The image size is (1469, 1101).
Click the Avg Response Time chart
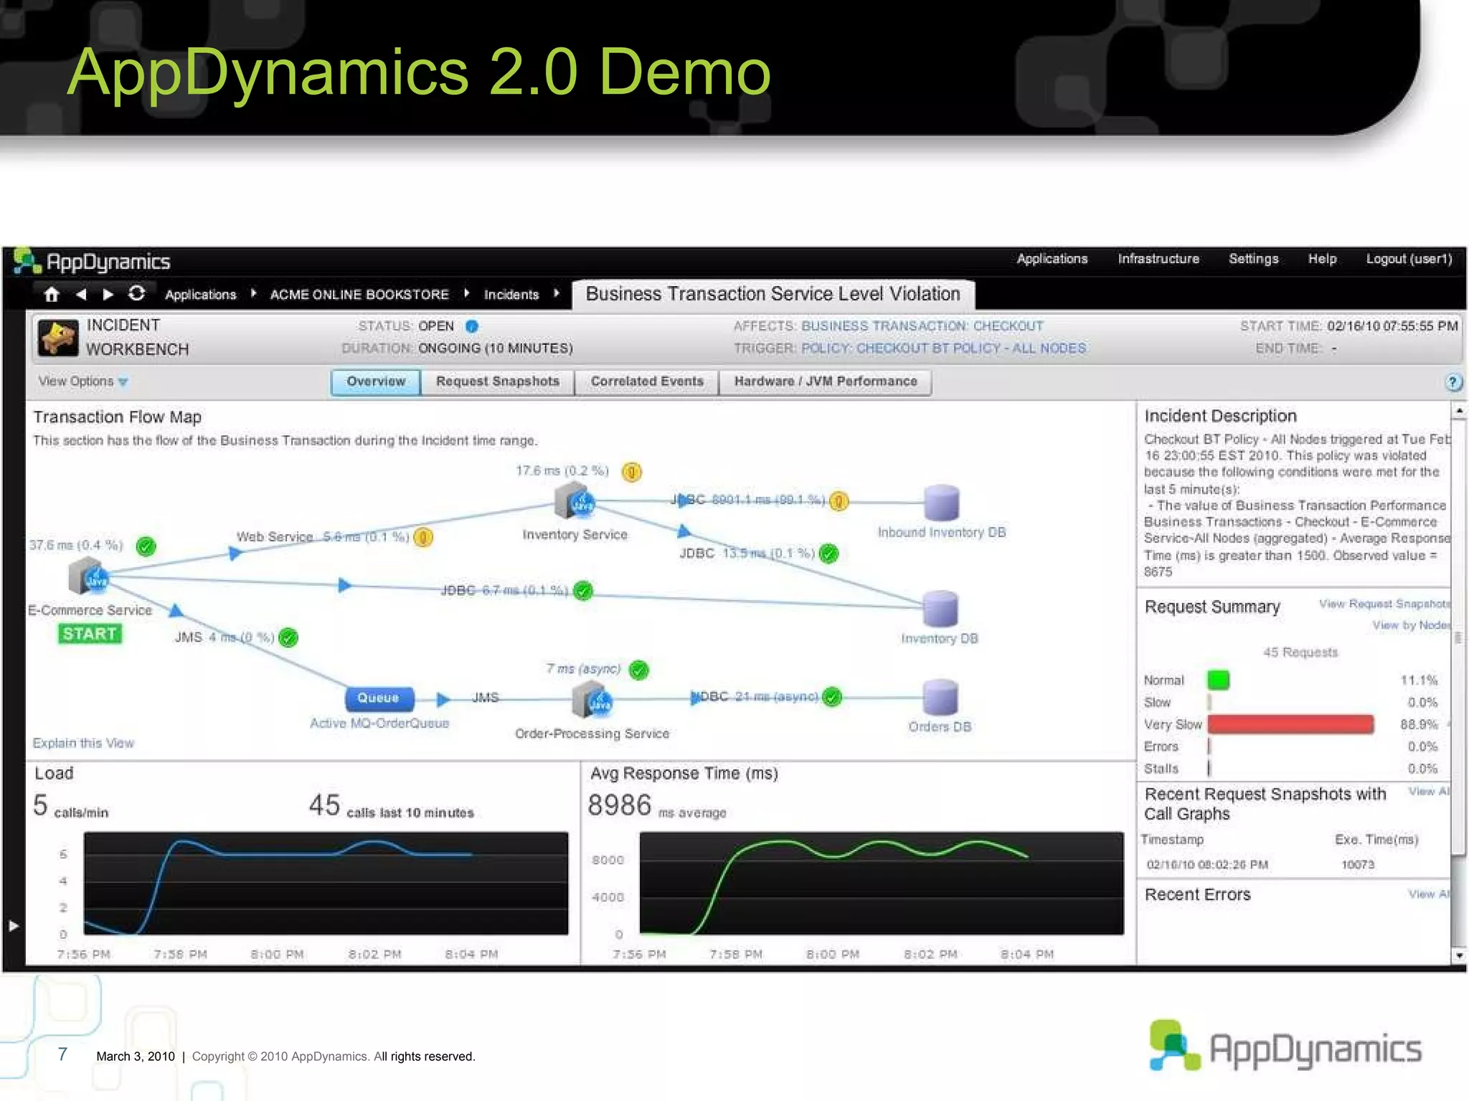coord(882,883)
